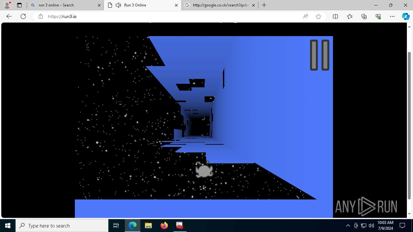Click the Microsoft Edge taskbar icon
Screen dimensions: 413x232
point(133,226)
